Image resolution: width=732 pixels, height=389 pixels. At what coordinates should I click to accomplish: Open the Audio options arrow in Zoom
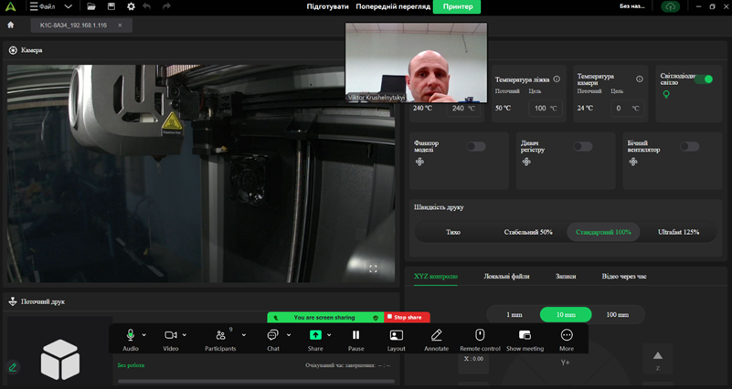(144, 335)
